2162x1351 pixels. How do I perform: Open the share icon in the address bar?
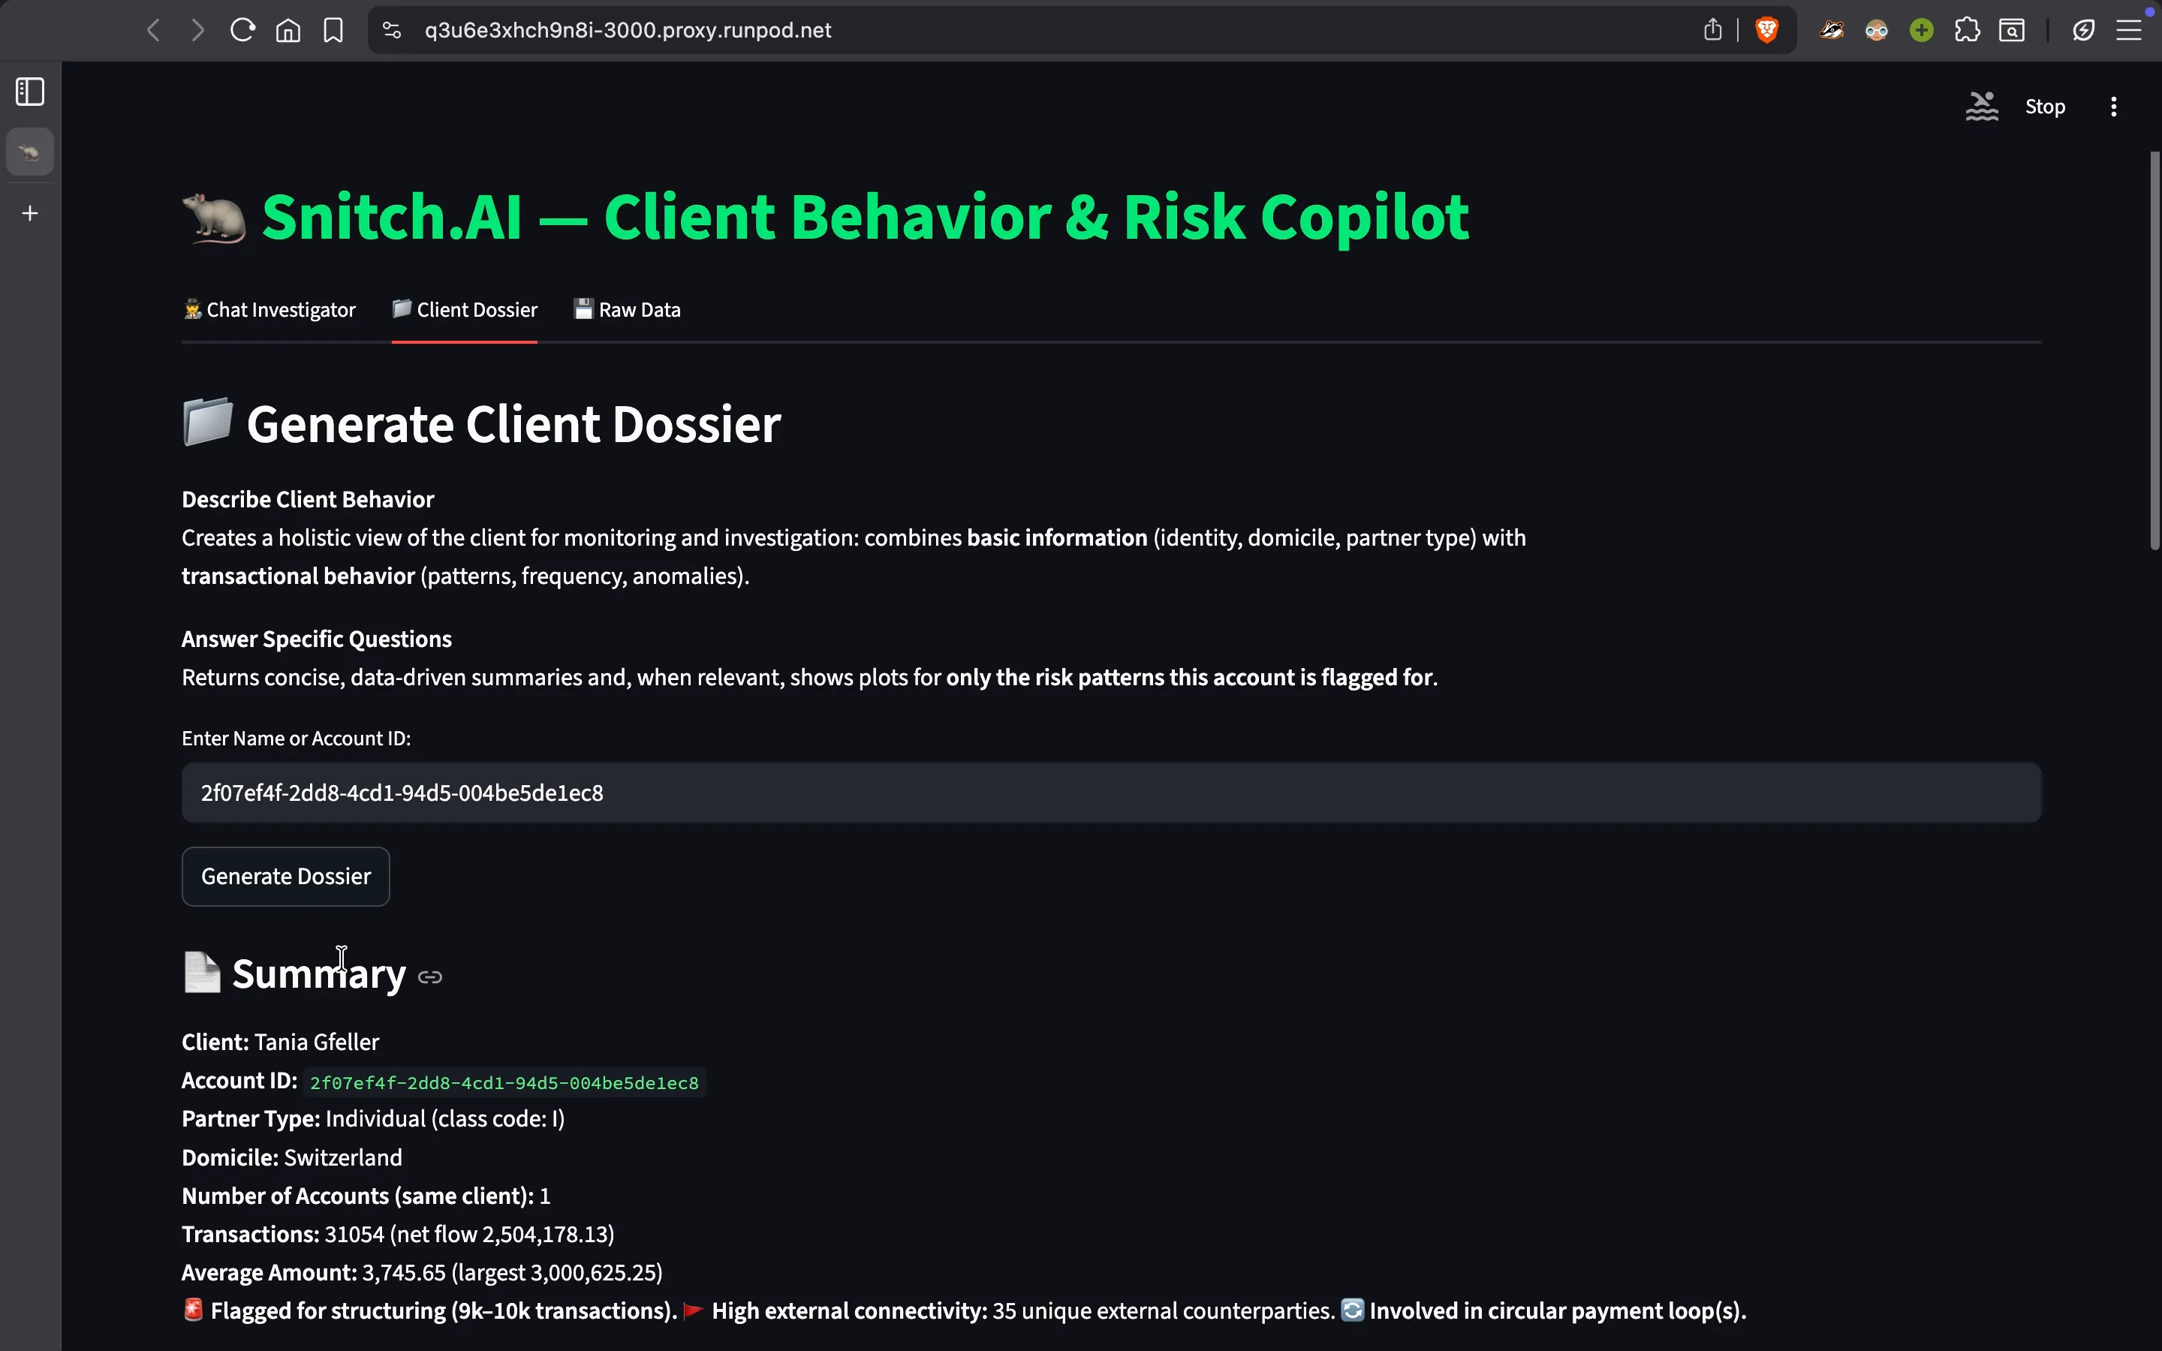tap(1712, 29)
